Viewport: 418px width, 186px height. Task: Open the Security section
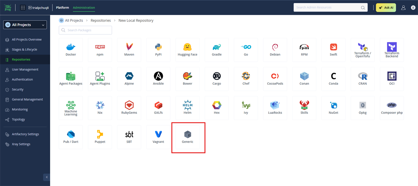pos(25,90)
